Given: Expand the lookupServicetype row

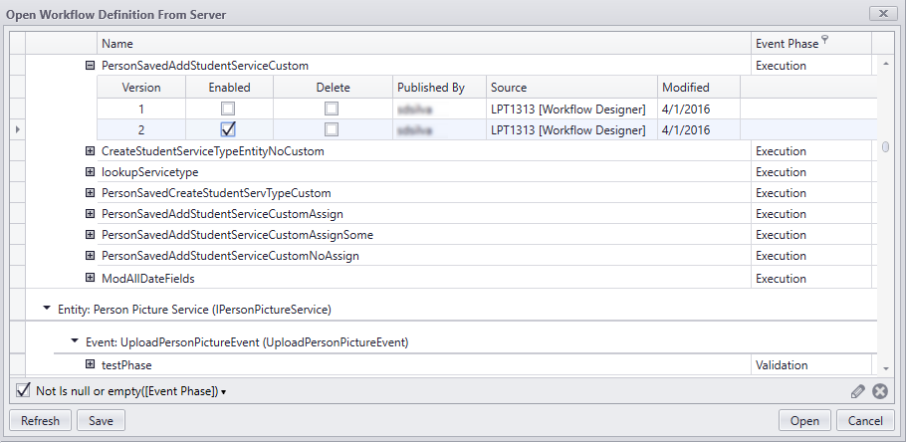Looking at the screenshot, I should [90, 172].
